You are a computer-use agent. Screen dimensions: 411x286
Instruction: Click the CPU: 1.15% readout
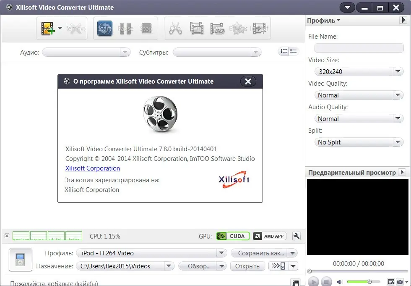[x=105, y=236]
